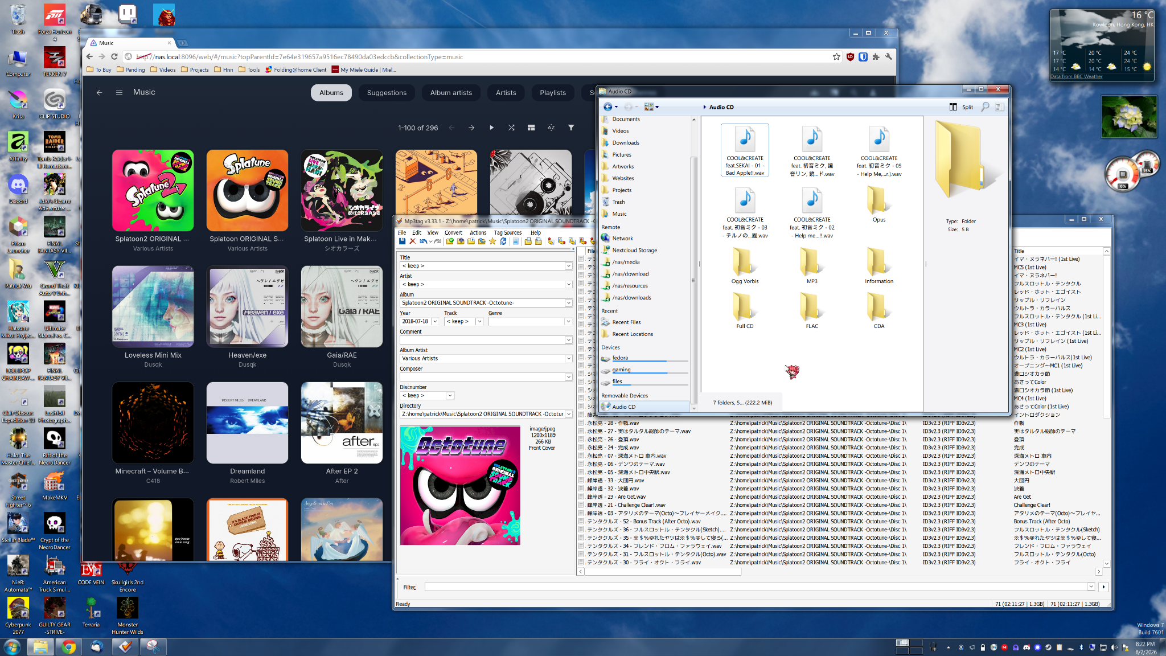Switch to the Album artists tab

[451, 93]
